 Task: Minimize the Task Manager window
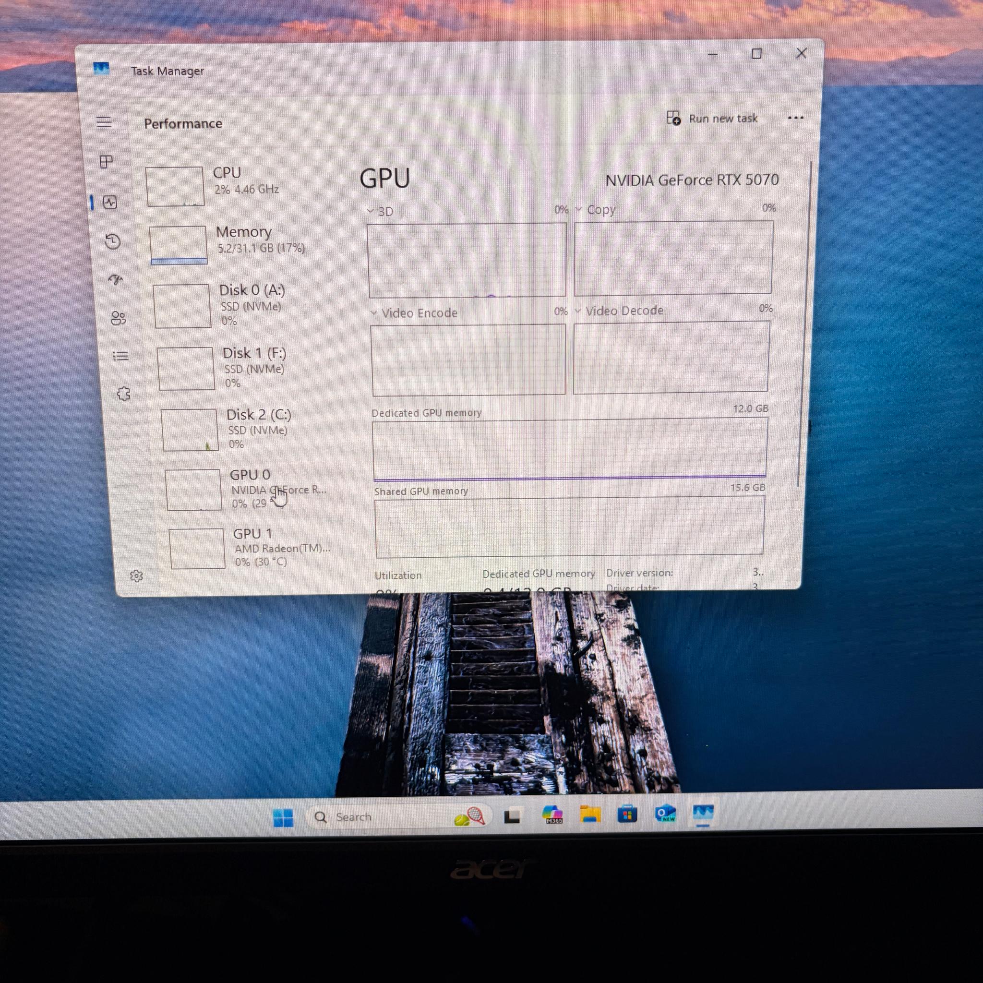pos(712,54)
